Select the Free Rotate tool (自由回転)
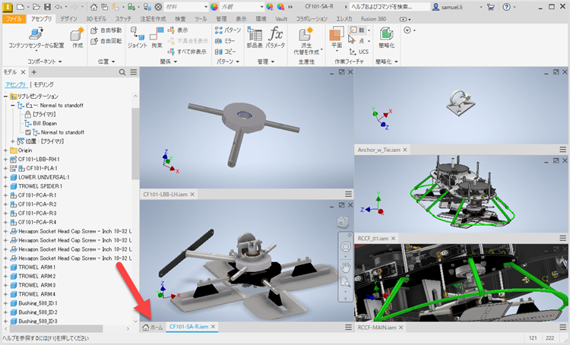The image size is (570, 345). click(106, 41)
